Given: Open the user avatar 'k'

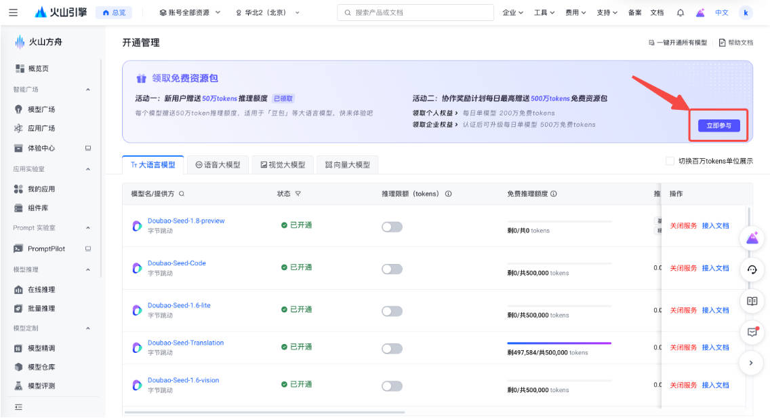Looking at the screenshot, I should tap(746, 13).
